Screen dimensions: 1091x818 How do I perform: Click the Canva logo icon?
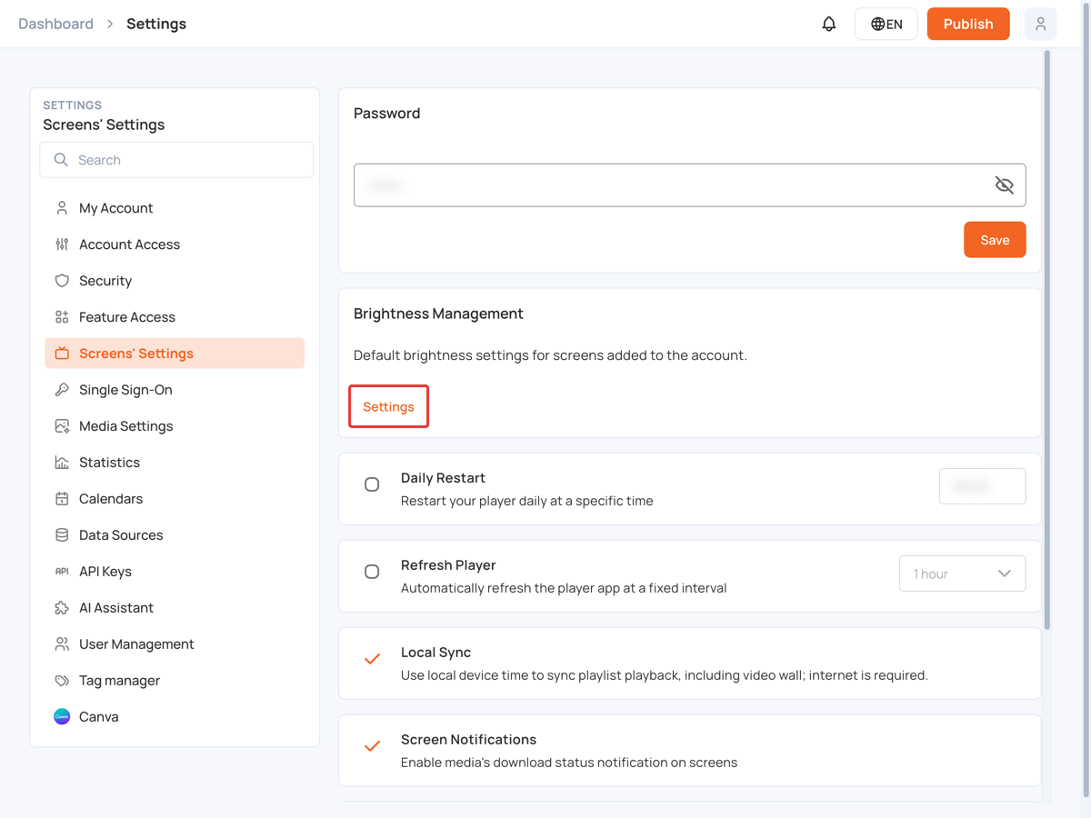click(62, 717)
